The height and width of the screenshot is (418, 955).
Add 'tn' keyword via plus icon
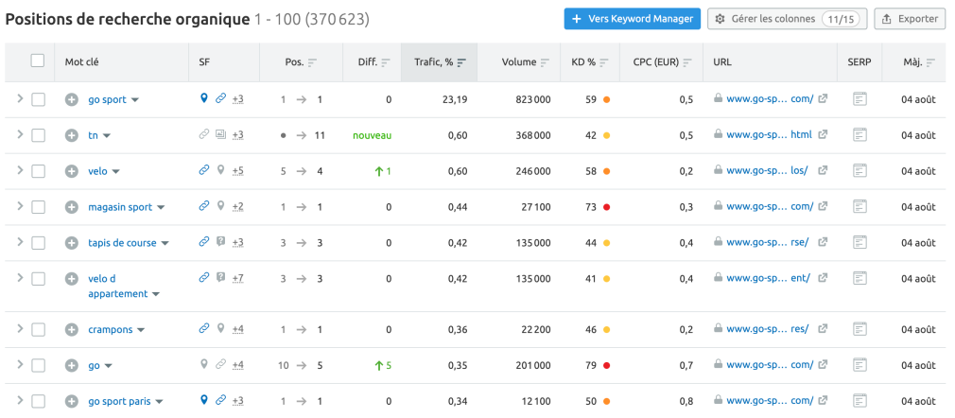click(72, 135)
